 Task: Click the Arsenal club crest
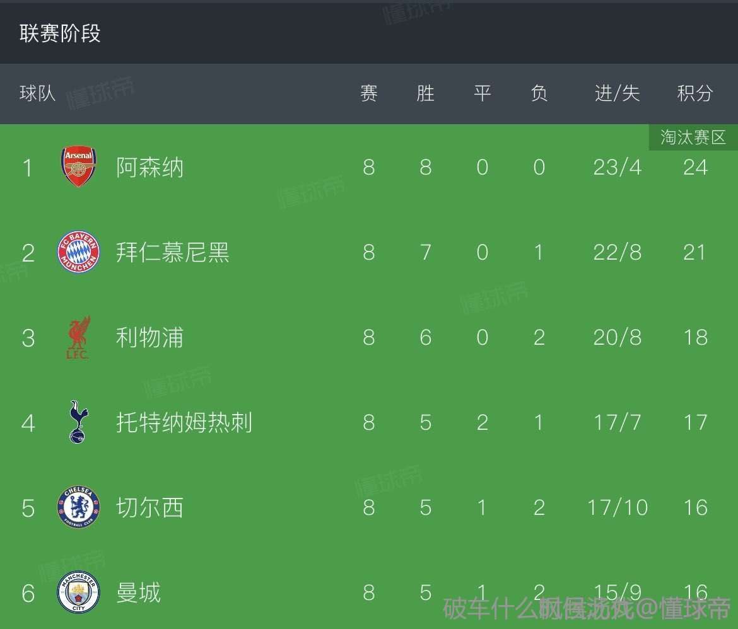click(78, 167)
